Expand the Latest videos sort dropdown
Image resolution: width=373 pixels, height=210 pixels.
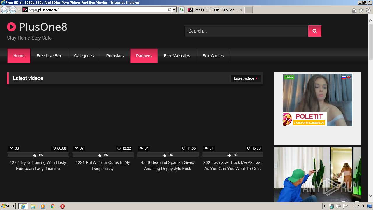click(x=246, y=78)
